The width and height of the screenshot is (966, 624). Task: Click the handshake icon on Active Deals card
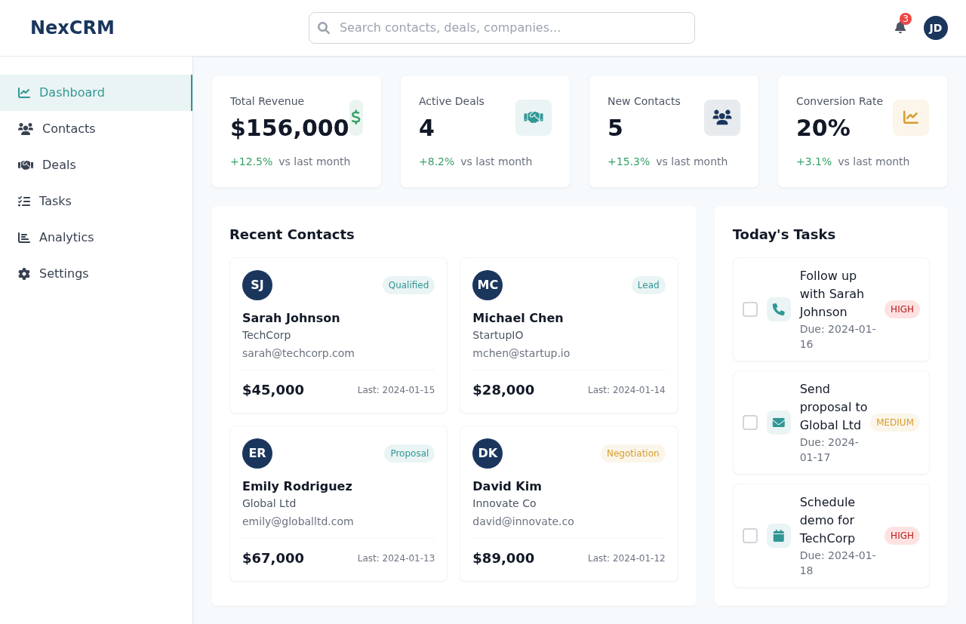534,117
